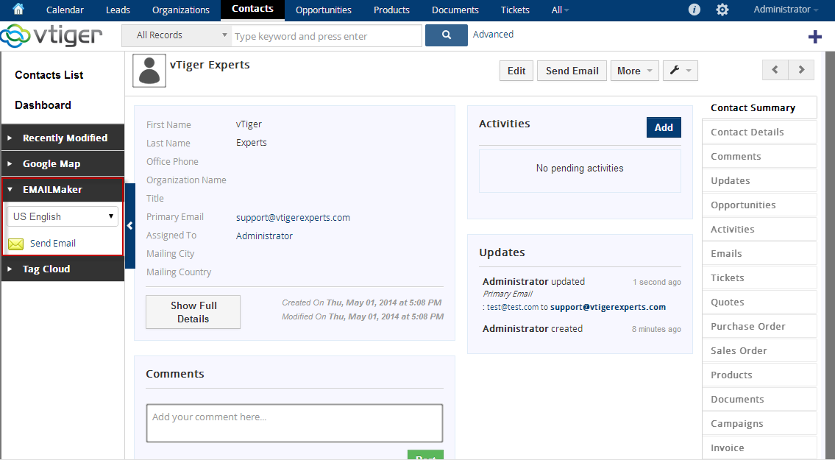Add a new activity
This screenshot has height=460, width=835.
[x=664, y=127]
